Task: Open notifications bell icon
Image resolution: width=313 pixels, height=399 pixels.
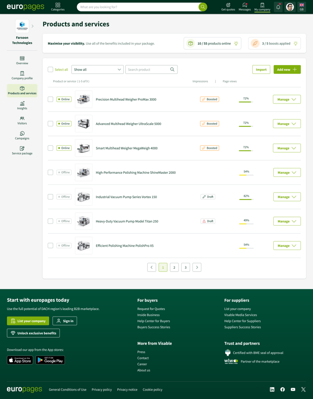Action: coord(278,7)
